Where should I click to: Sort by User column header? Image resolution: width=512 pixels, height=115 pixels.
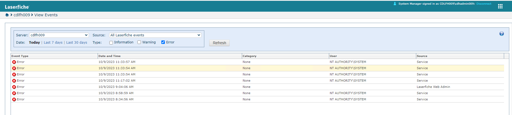[x=372, y=56]
